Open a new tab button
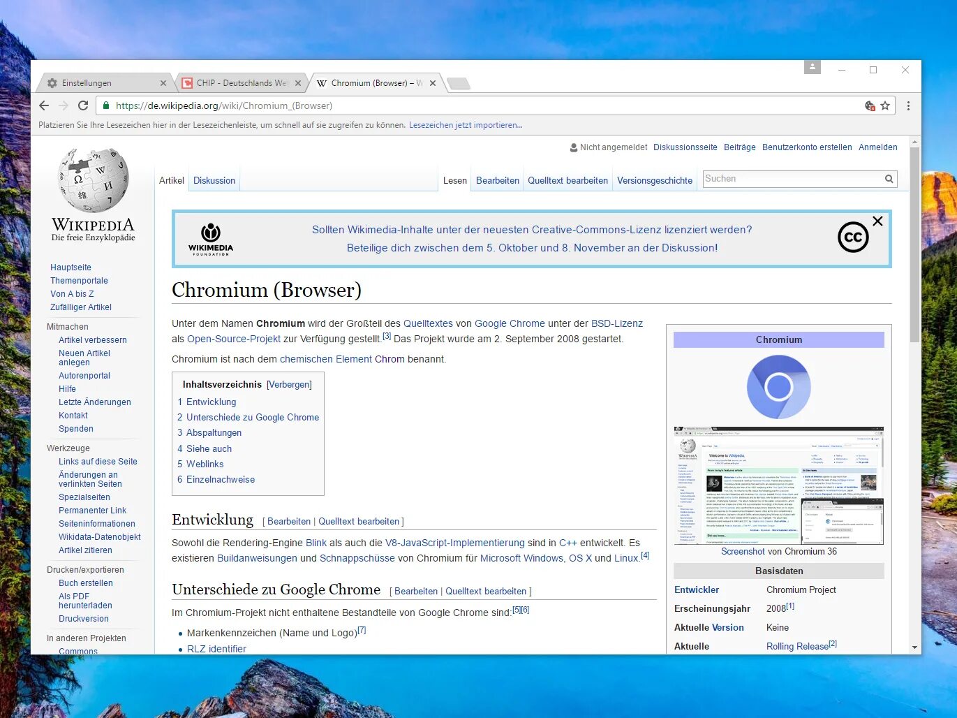 [459, 84]
